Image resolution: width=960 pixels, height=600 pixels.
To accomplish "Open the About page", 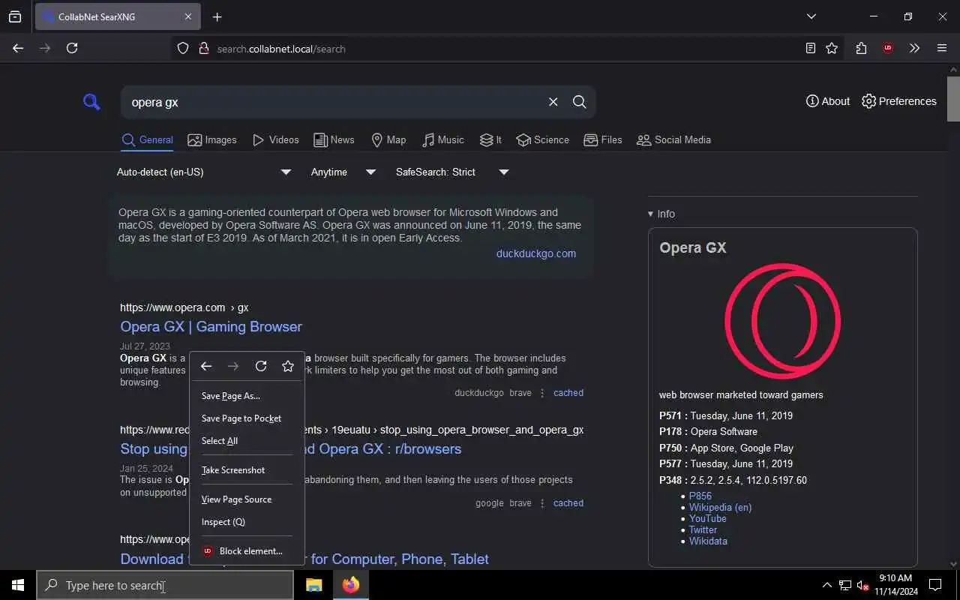I will click(x=828, y=101).
